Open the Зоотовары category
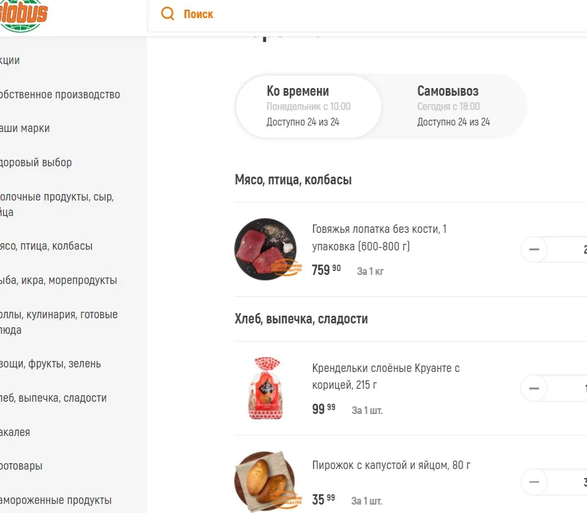 21,466
